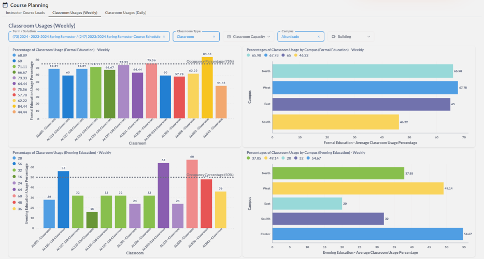Viewport: 484px width, 259px height.
Task: Click the South formal education bar 46.22
Action: click(335, 122)
